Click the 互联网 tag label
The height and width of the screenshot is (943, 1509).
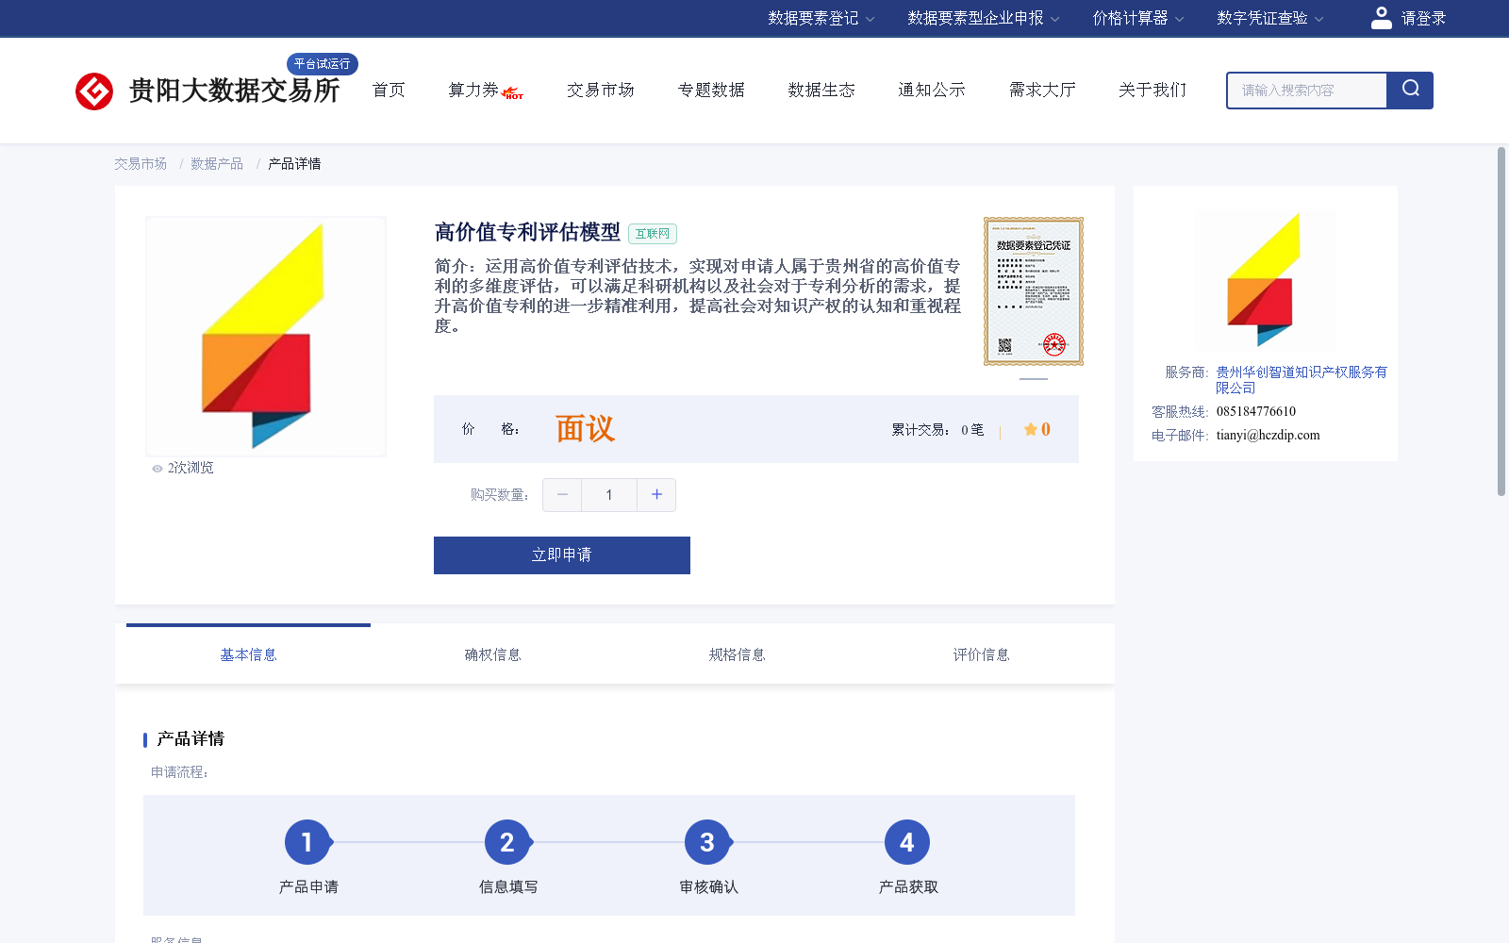[653, 234]
